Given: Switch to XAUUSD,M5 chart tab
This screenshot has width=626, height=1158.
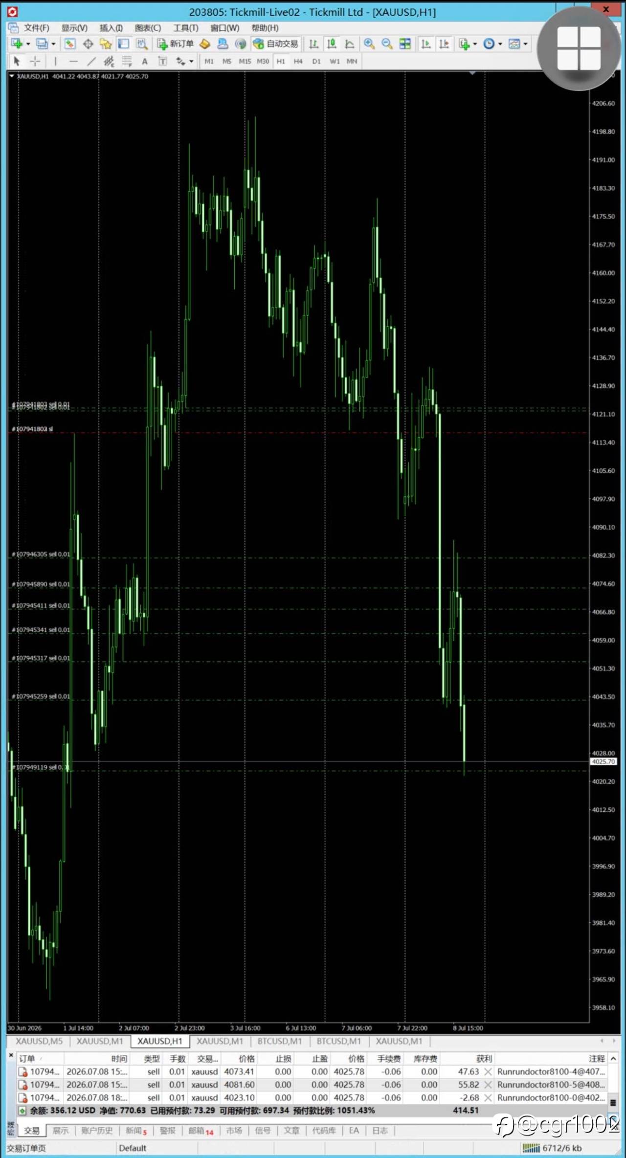Looking at the screenshot, I should [39, 1041].
